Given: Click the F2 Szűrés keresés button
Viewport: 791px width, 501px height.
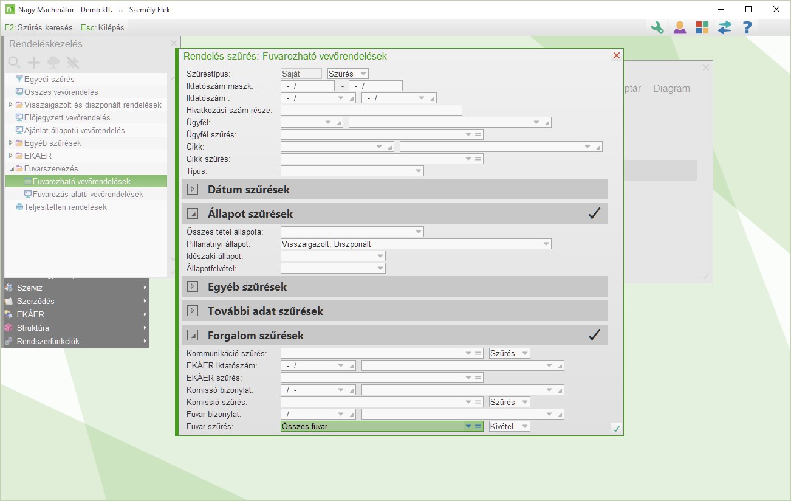Looking at the screenshot, I should click(x=38, y=27).
